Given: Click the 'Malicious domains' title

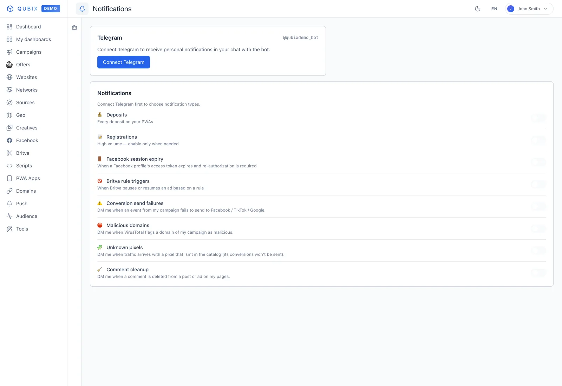Looking at the screenshot, I should (128, 225).
